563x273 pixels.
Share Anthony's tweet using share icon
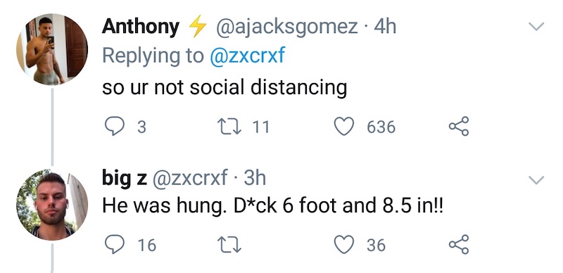point(459,126)
